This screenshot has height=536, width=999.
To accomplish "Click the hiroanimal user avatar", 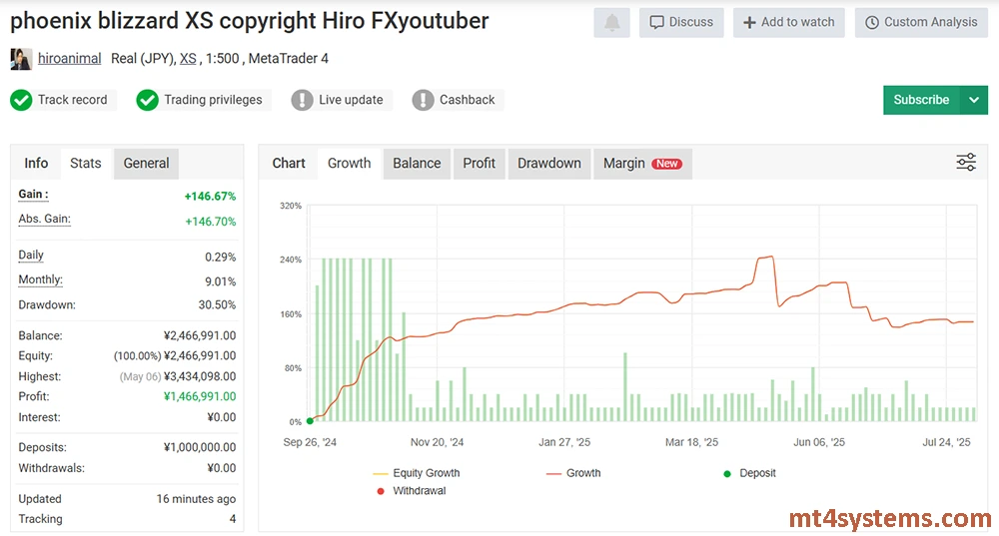I will [x=21, y=59].
